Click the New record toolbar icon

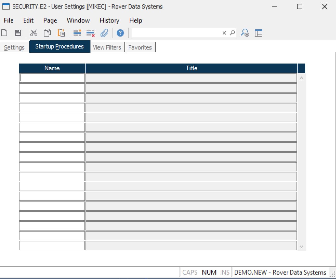[x=4, y=33]
